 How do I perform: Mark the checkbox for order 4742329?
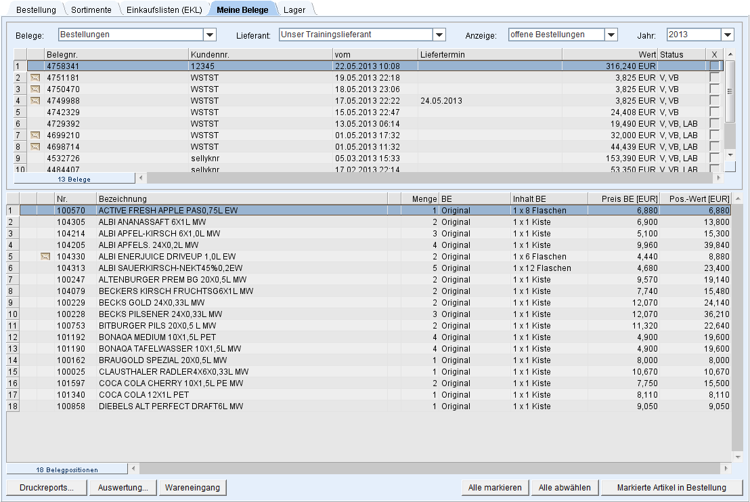[715, 112]
